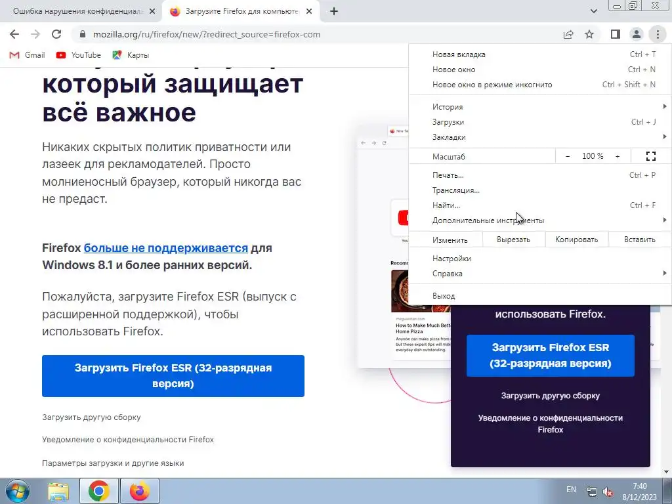Open a new tab with the plus icon
The height and width of the screenshot is (504, 672).
point(334,12)
